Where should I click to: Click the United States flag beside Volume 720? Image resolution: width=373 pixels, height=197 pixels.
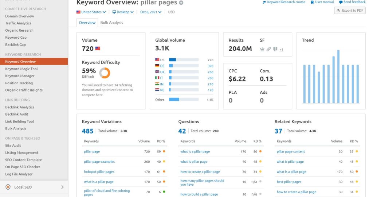(98, 49)
